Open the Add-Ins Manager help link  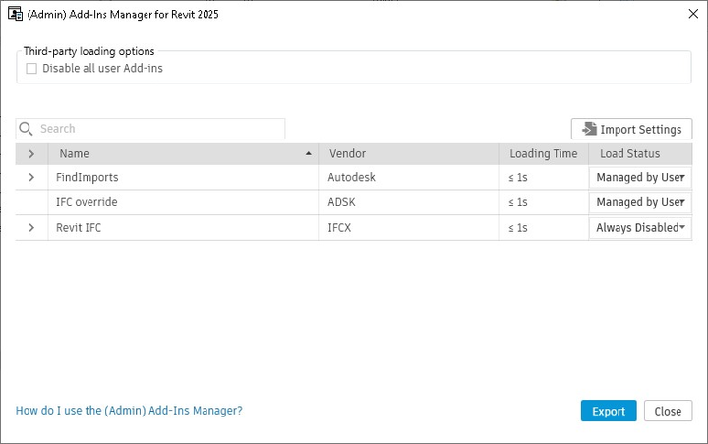click(129, 411)
